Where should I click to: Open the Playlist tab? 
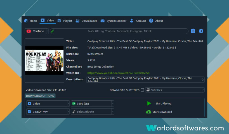[x=65, y=21]
